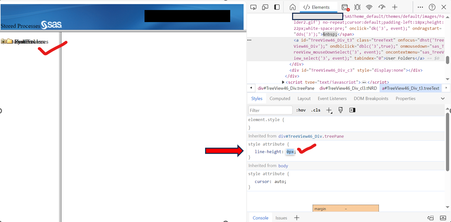The image size is (451, 222).
Task: Select the inspect element picker tool
Action: (x=253, y=7)
